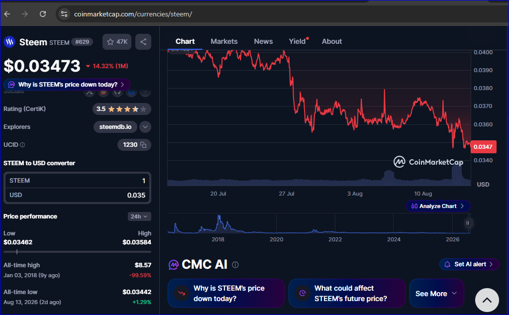509x315 pixels.
Task: Click the bell icon in Set AI alert
Action: pos(447,264)
